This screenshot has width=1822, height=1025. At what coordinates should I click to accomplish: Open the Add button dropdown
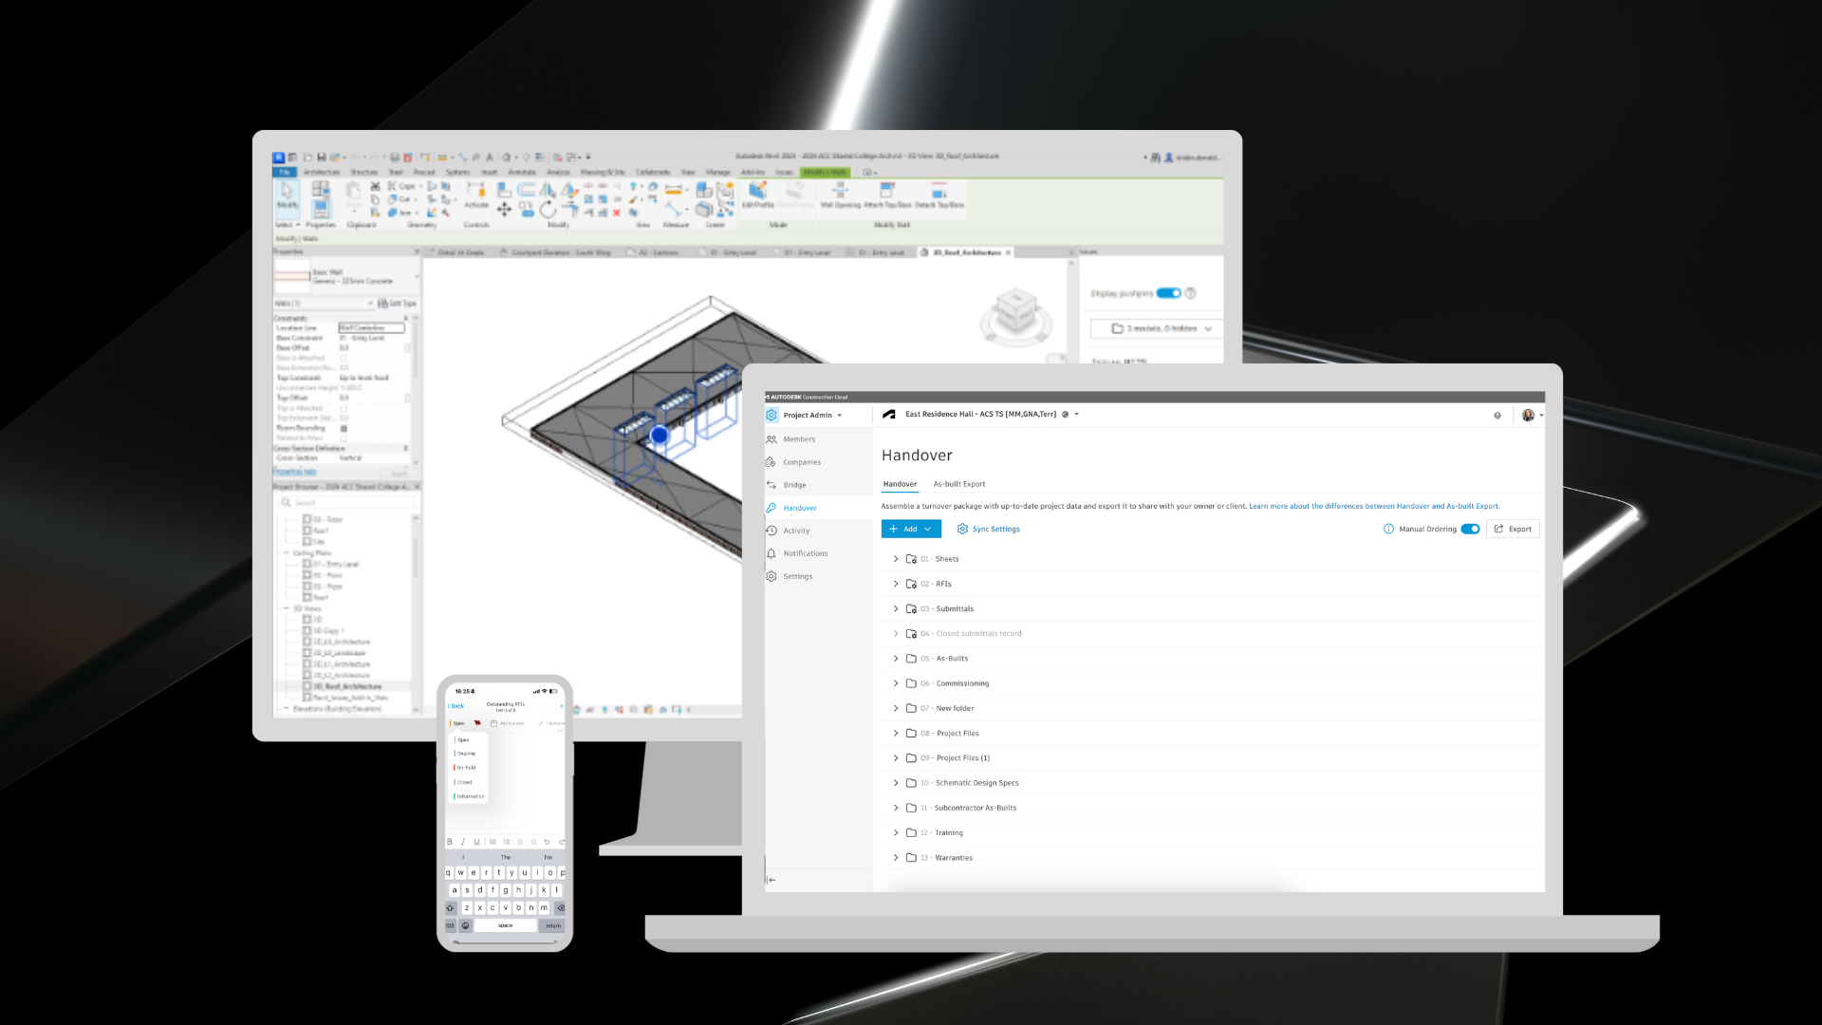(911, 529)
